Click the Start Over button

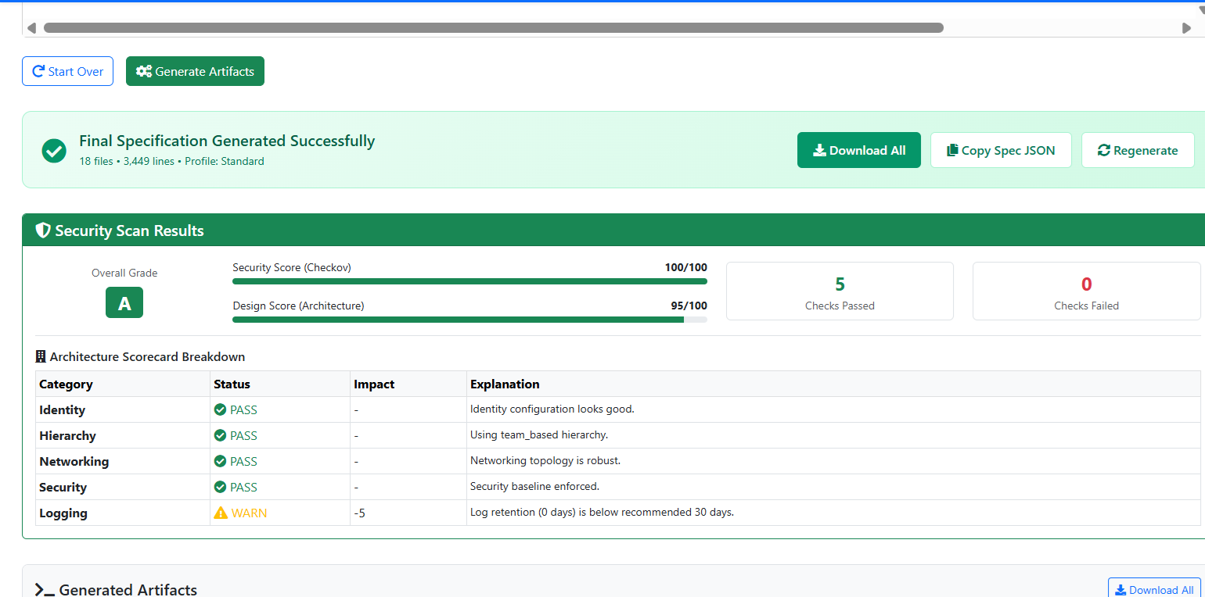[x=67, y=70]
